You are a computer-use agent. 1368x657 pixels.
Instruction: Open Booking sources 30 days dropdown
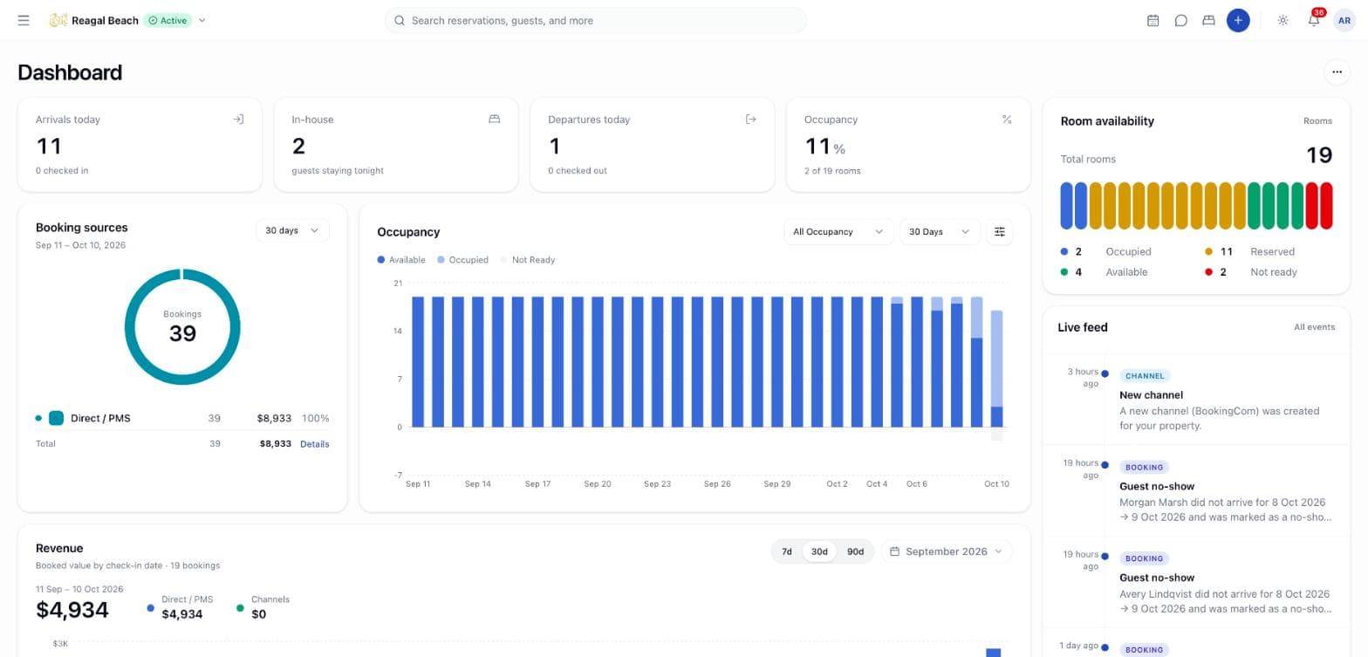[292, 230]
